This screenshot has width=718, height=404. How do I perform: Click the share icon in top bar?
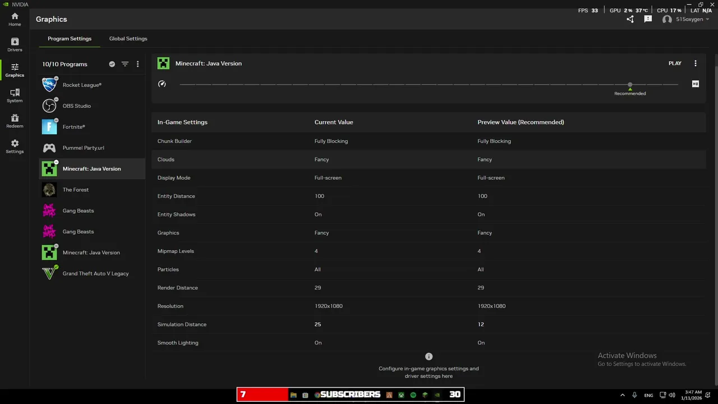point(630,19)
